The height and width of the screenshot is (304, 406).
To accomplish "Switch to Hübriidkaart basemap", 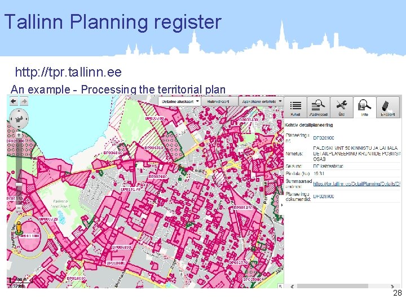I will pos(218,101).
